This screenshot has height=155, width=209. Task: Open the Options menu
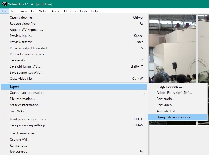click(70, 11)
